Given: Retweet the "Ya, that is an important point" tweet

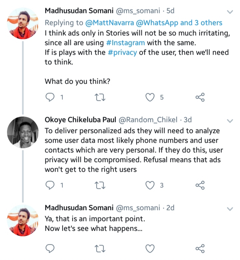Looking at the screenshot, I should (100, 248).
